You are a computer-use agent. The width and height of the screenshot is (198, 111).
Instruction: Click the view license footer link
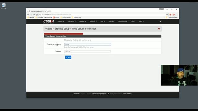(x=127, y=94)
